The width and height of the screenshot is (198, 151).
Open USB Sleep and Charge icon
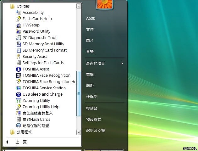coord(19,94)
